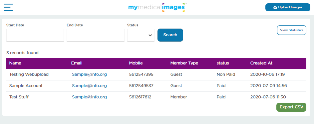Click mobile number 5612617612

point(140,97)
